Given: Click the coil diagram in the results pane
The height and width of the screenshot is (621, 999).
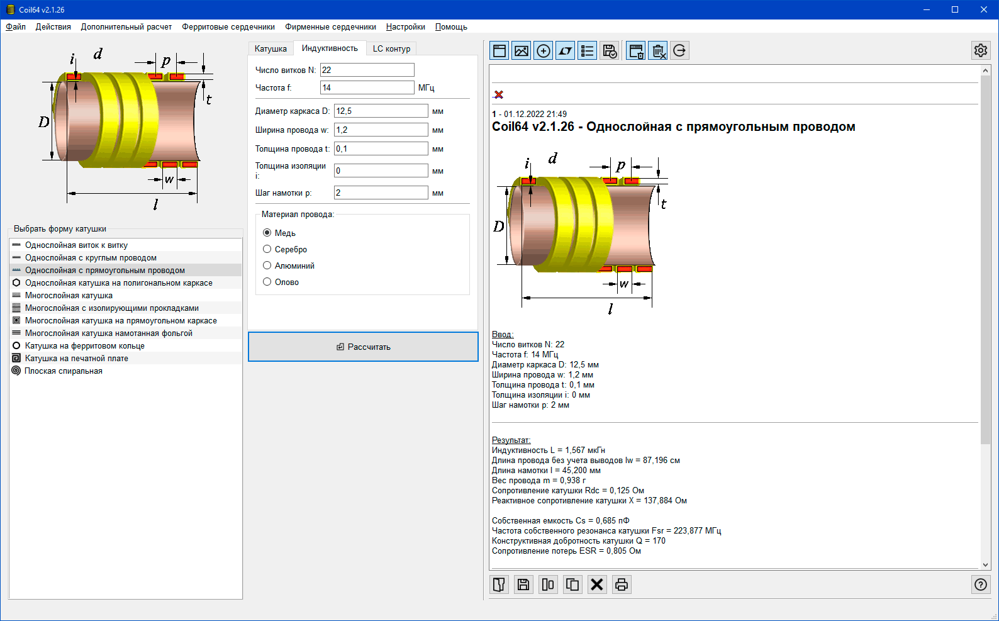Looking at the screenshot, I should (581, 233).
